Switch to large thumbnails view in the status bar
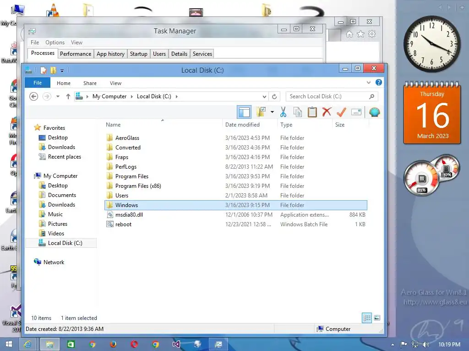 coord(377,318)
